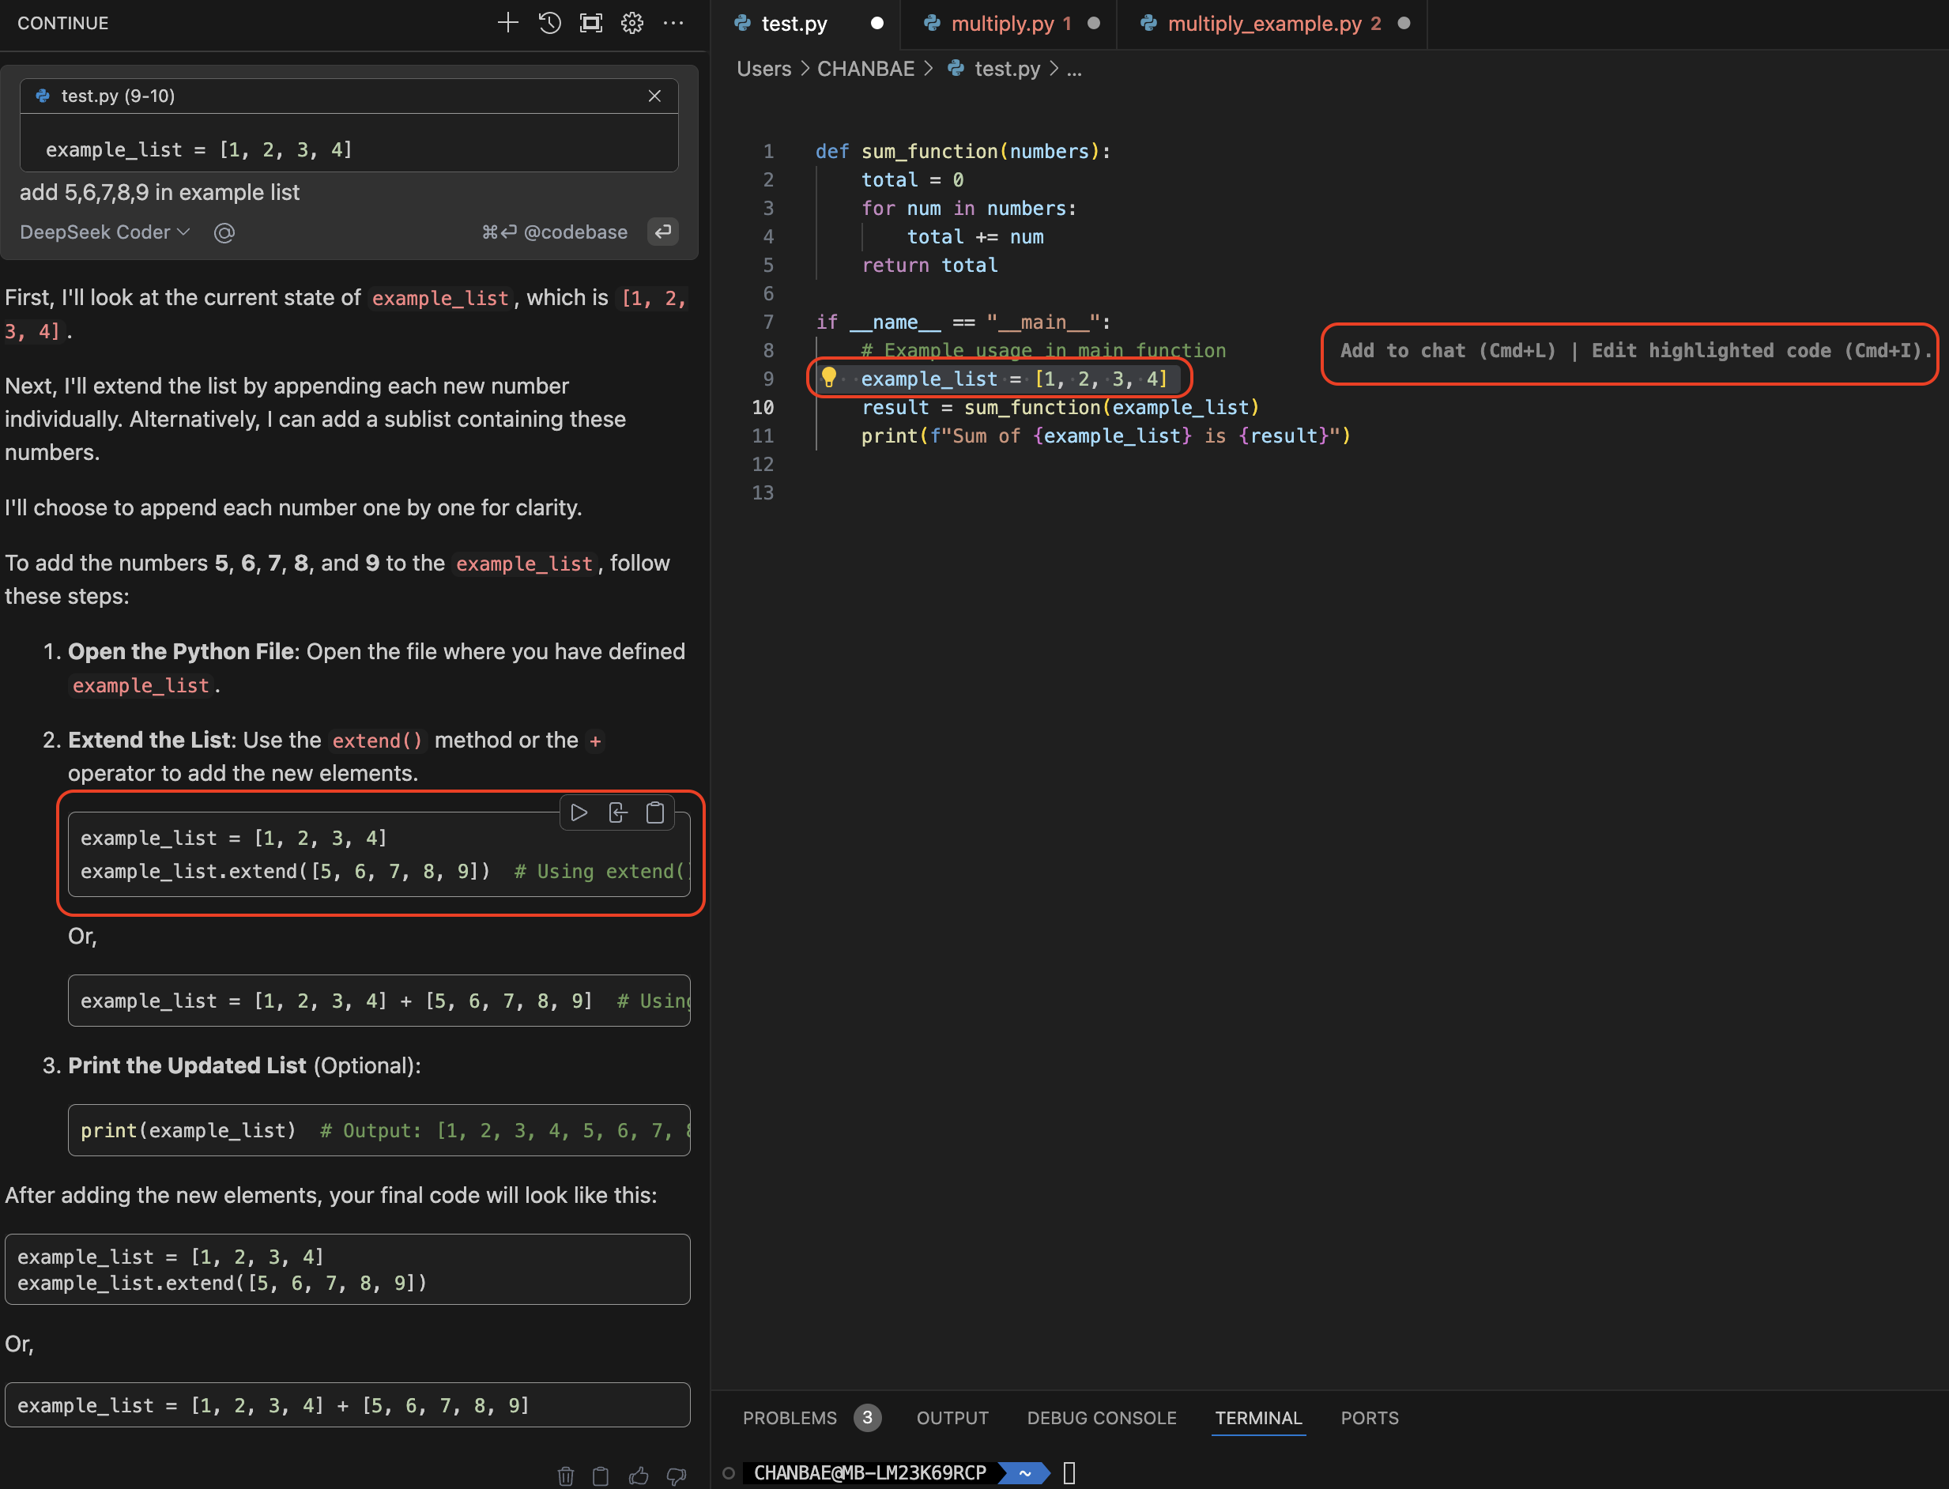
Task: Switch to the PROBLEMS panel tab
Action: (789, 1418)
